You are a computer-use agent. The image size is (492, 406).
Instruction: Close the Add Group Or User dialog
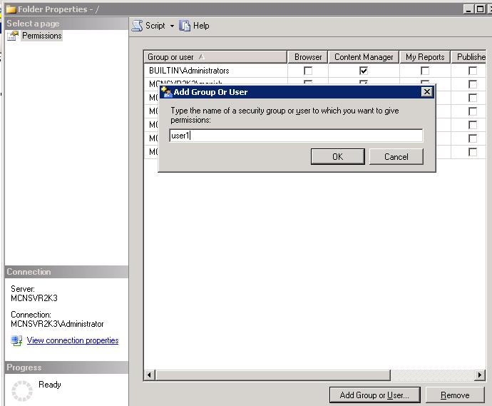(x=426, y=91)
